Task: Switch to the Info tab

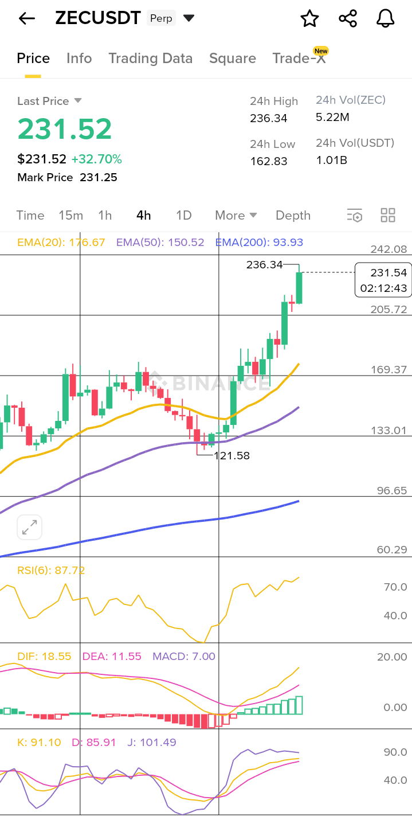Action: click(79, 58)
